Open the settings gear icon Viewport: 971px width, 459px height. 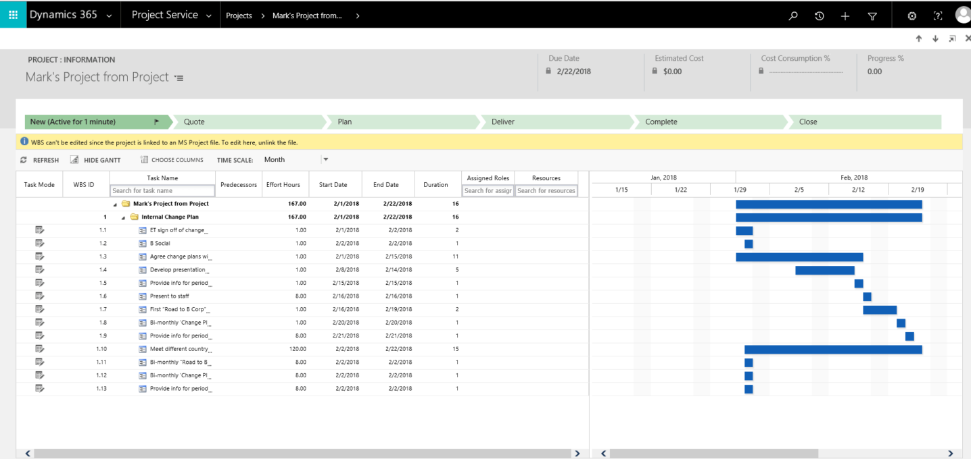point(912,16)
